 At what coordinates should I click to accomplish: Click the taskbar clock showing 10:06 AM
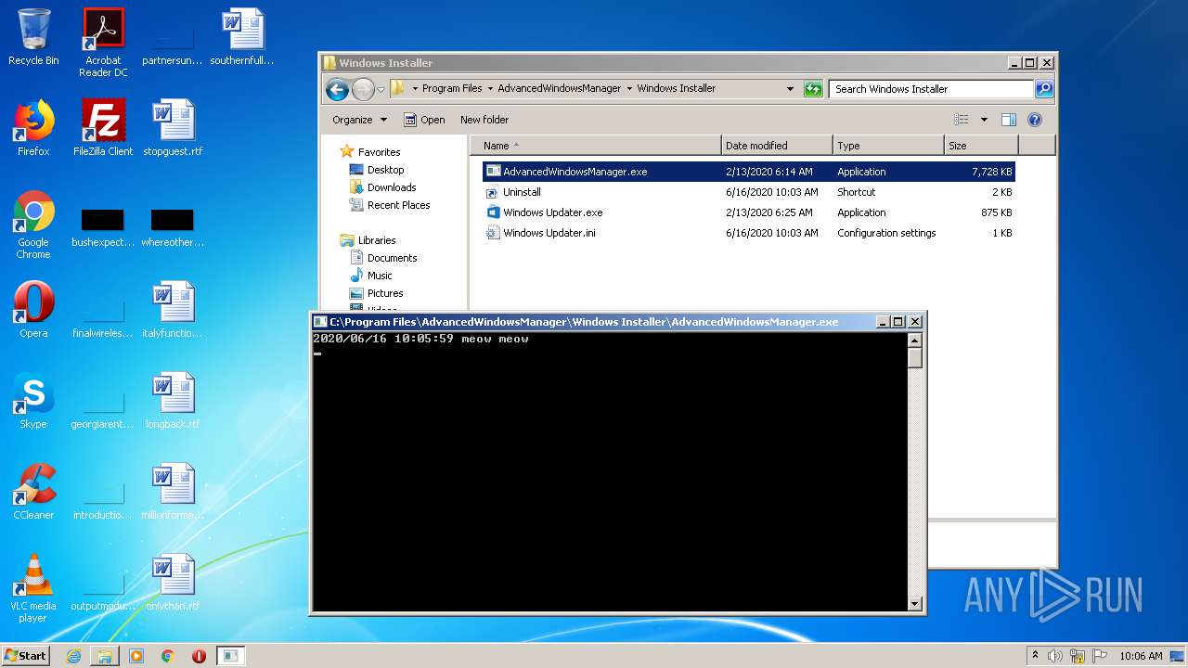[1141, 656]
